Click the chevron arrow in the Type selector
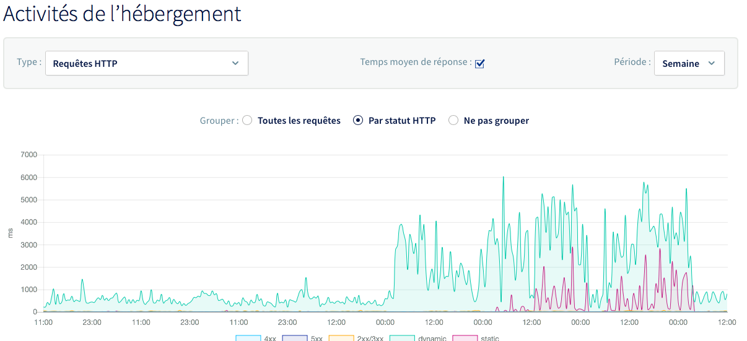This screenshot has height=341, width=747. click(x=235, y=63)
